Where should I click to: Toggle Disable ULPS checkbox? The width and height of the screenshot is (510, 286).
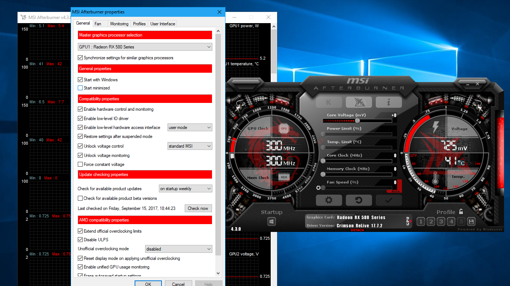(x=80, y=240)
